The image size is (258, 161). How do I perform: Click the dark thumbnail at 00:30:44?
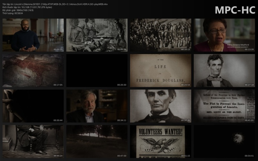(33, 106)
